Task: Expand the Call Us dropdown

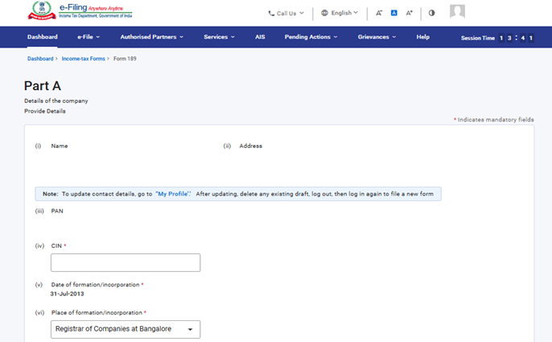Action: click(286, 13)
